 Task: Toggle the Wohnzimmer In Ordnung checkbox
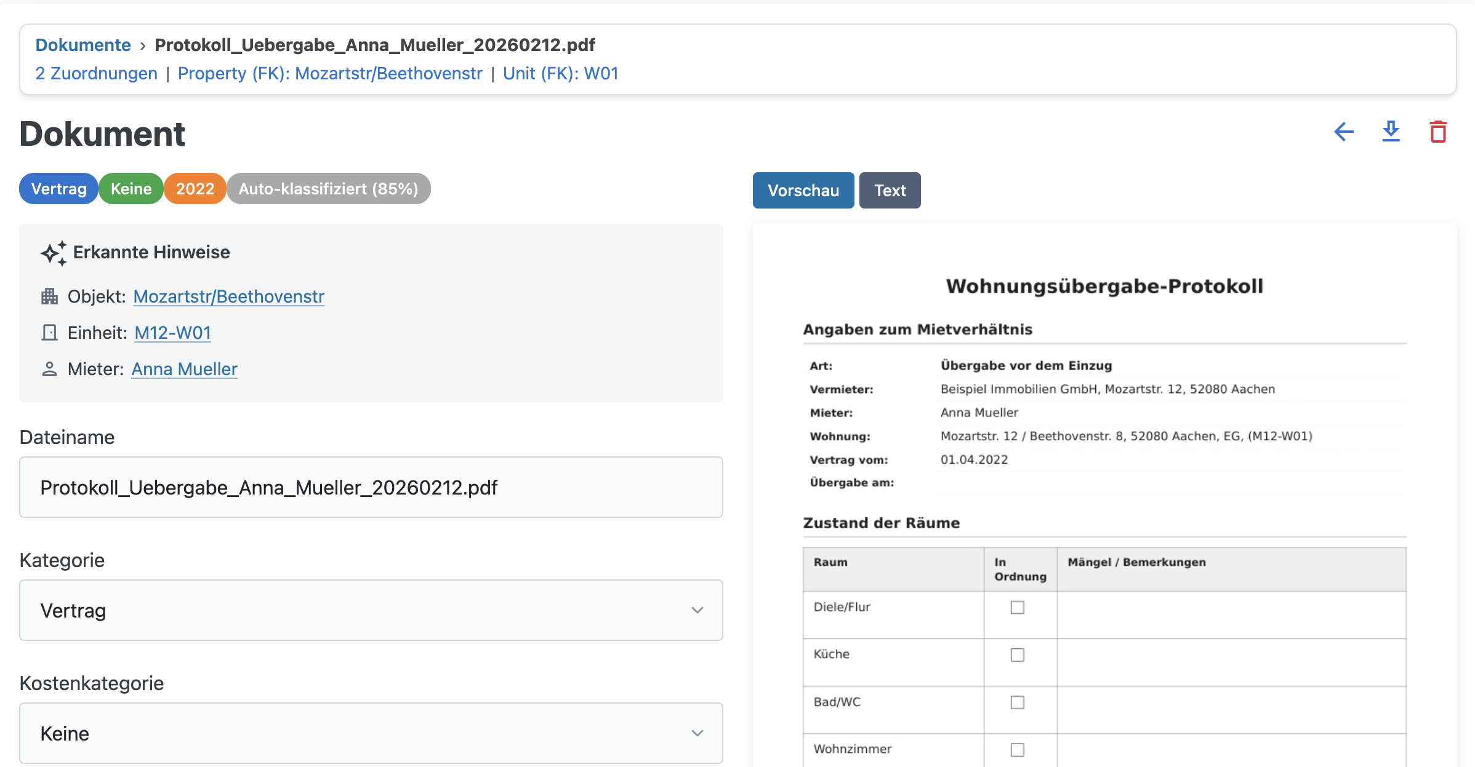(1017, 750)
